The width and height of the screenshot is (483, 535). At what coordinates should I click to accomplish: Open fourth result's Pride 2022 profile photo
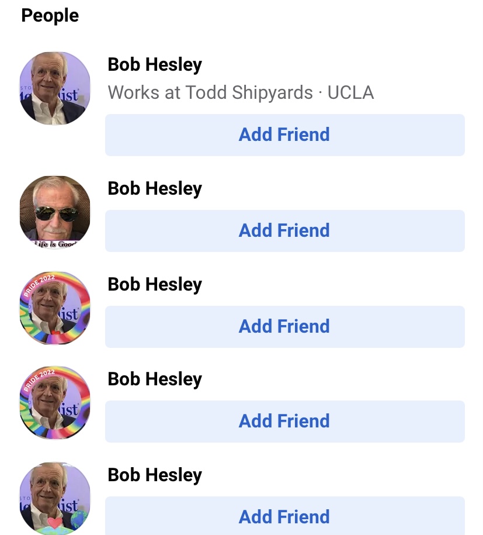click(55, 403)
